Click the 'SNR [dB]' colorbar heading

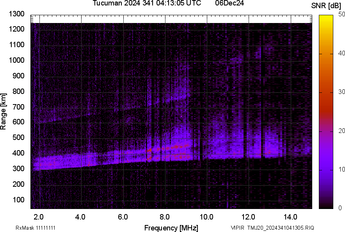[x=326, y=6]
